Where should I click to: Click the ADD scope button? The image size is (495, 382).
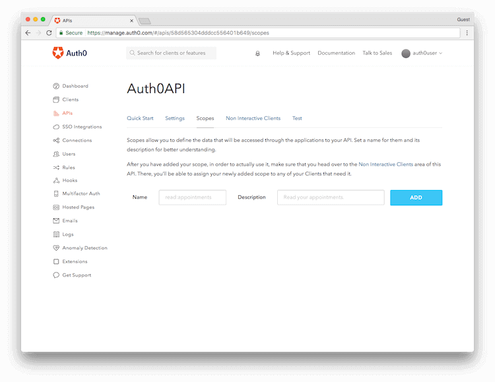click(416, 198)
